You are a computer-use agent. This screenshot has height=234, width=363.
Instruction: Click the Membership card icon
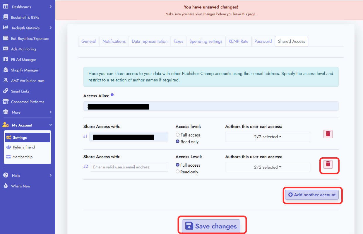pyautogui.click(x=8, y=157)
